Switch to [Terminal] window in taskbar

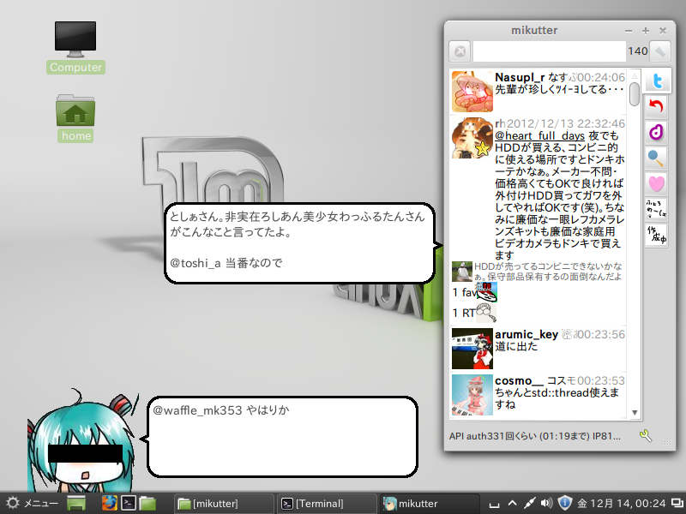click(x=327, y=504)
